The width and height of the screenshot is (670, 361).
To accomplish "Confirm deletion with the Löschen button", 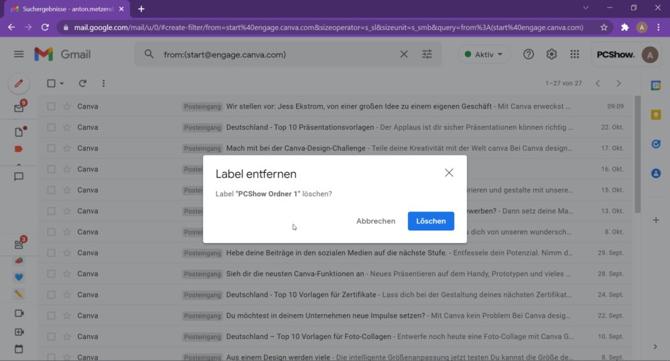I will tap(431, 221).
